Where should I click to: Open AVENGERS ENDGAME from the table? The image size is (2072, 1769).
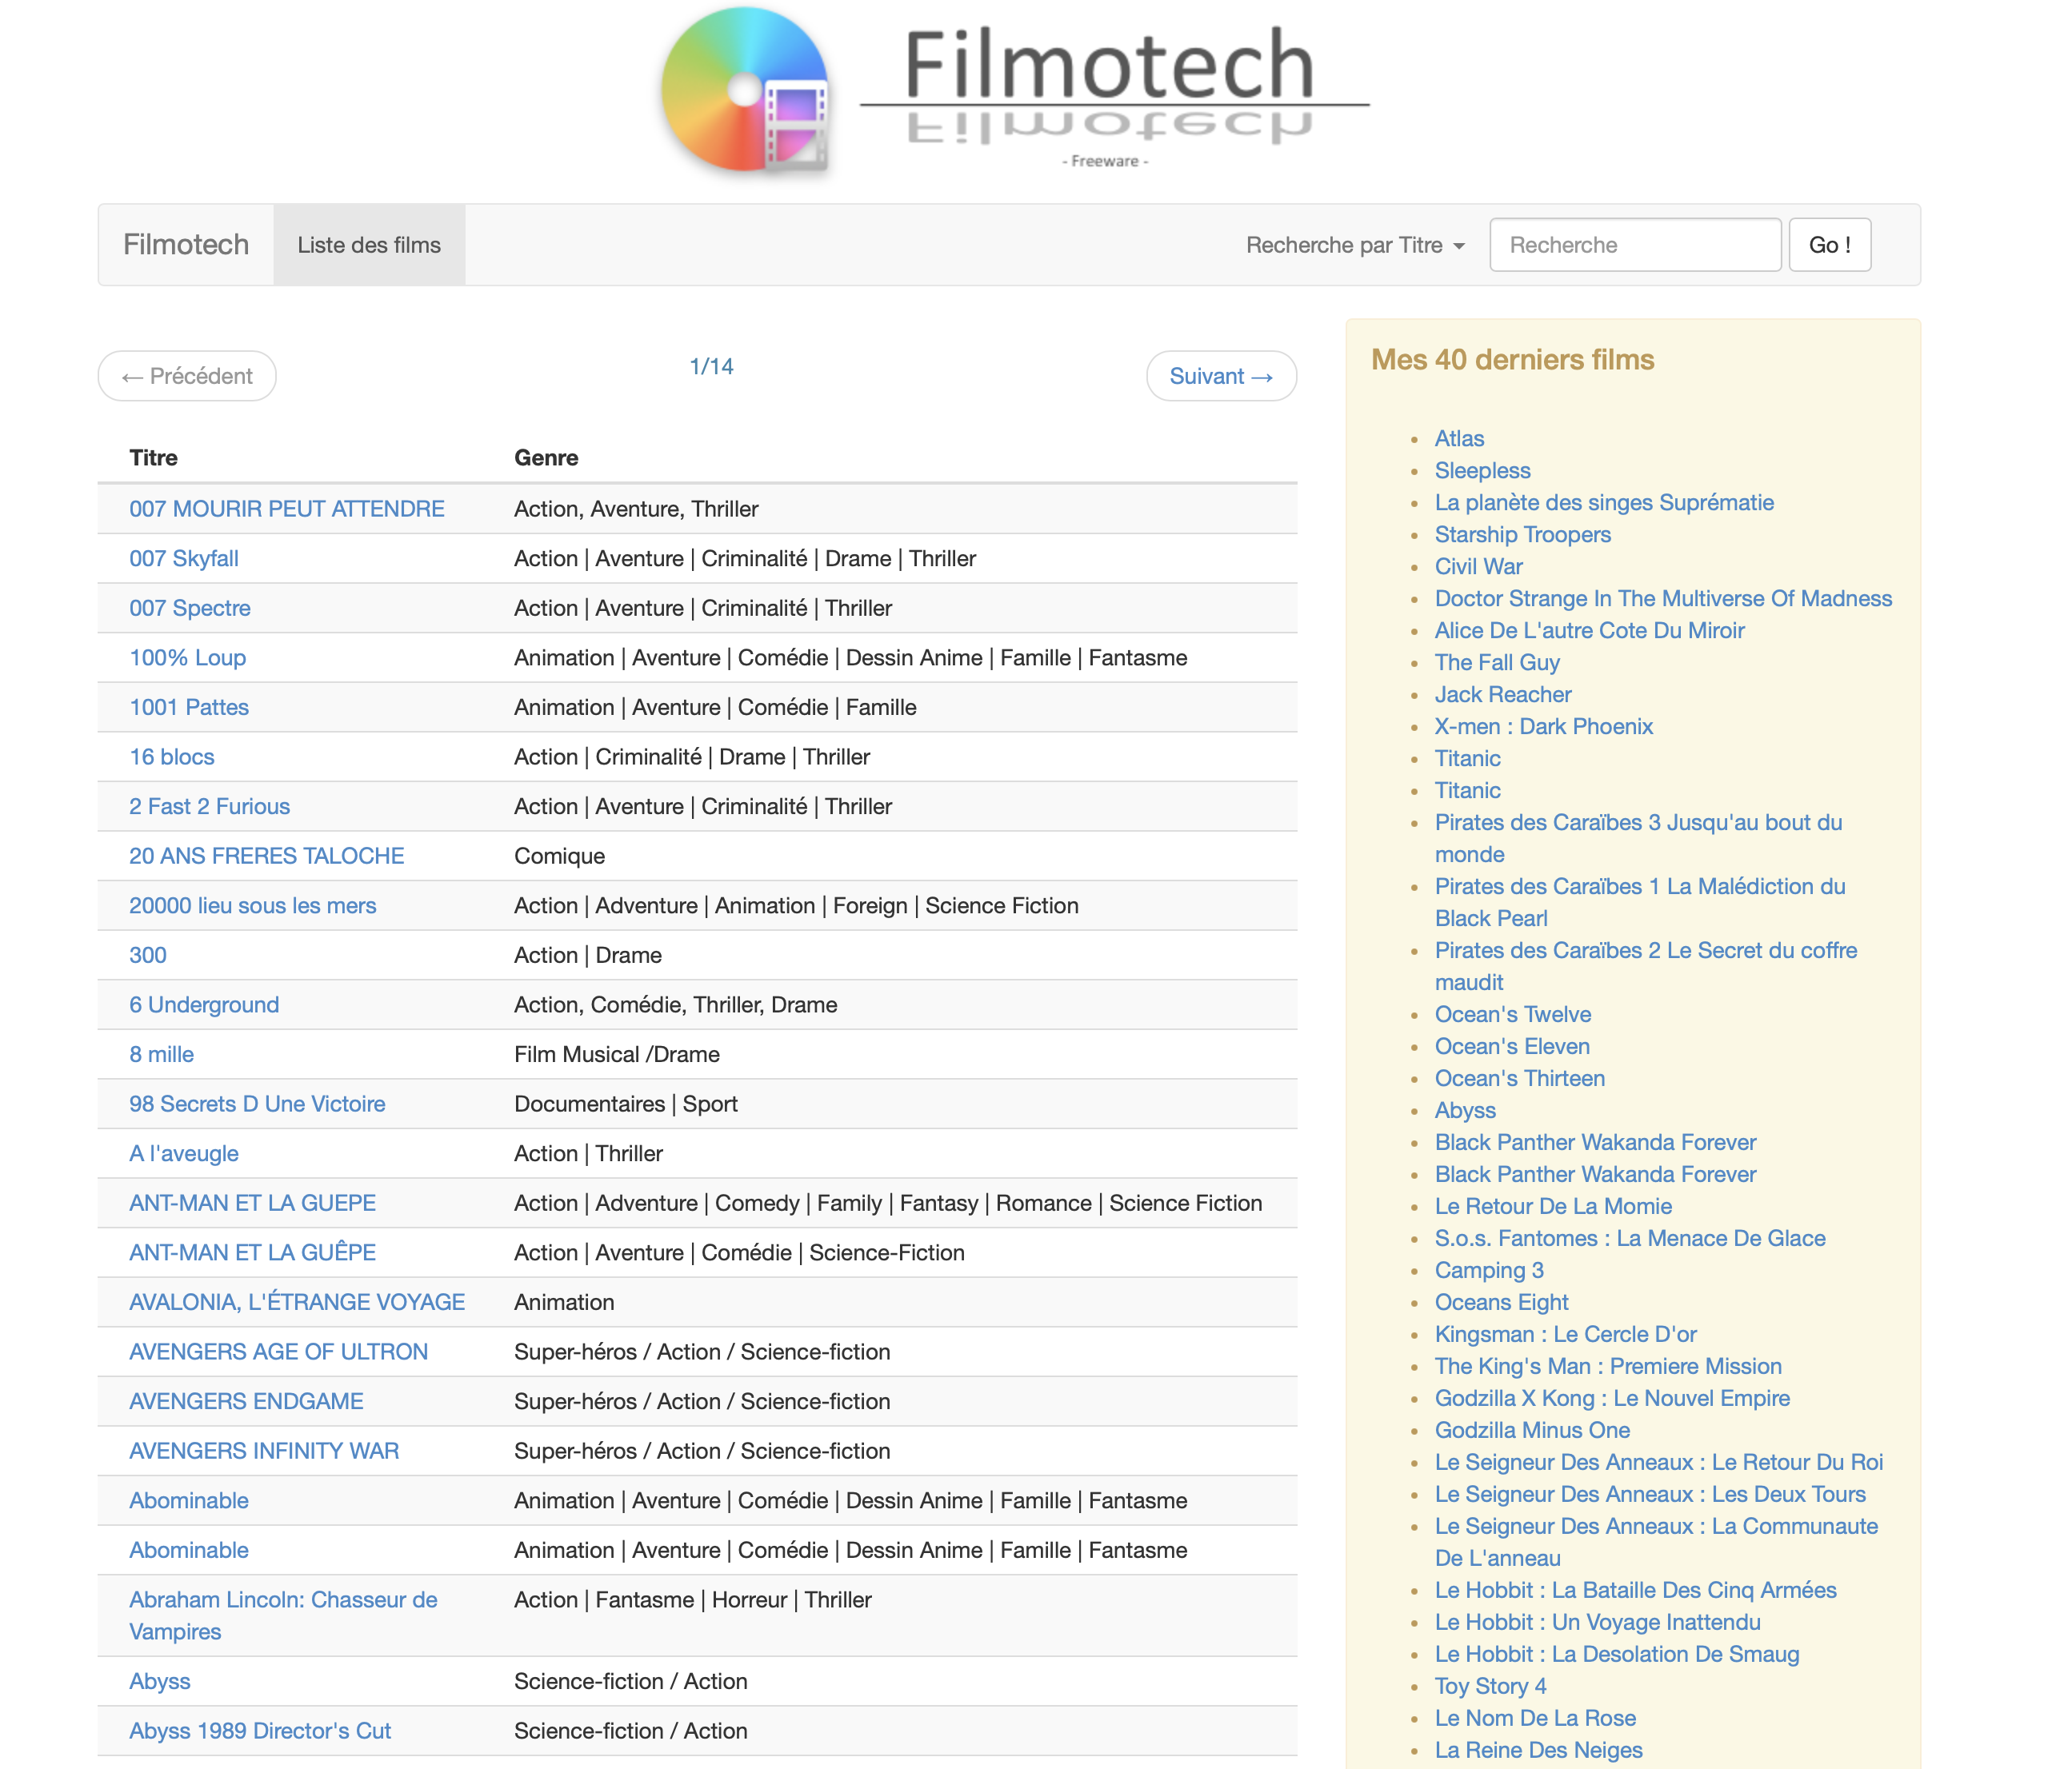(246, 1401)
